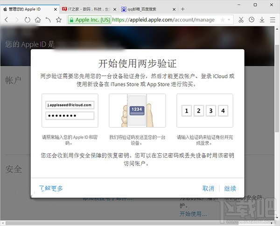Open favorites with the star outline icon
The width and height of the screenshot is (280, 226).
point(59,20)
